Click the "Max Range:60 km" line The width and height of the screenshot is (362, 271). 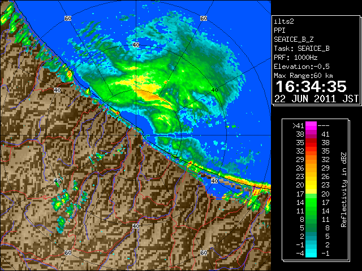click(303, 76)
